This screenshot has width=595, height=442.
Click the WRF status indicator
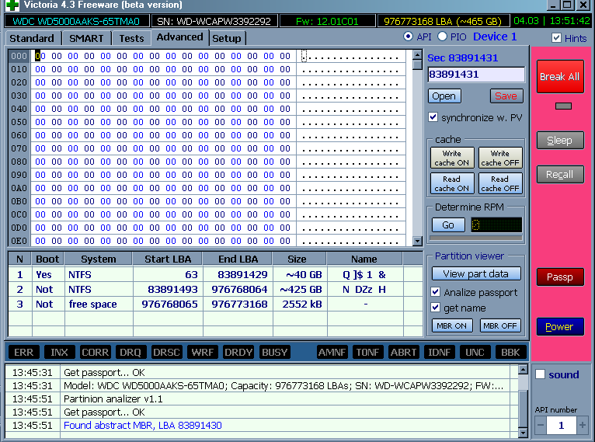click(x=203, y=352)
